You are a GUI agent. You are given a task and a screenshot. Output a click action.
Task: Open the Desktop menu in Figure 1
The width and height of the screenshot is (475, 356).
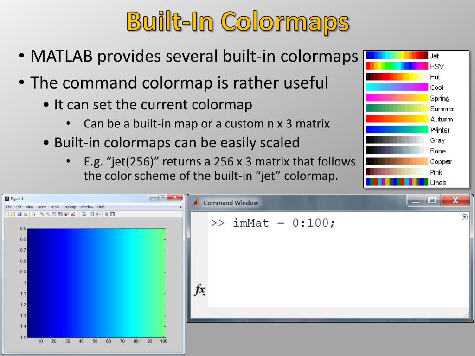(70, 207)
